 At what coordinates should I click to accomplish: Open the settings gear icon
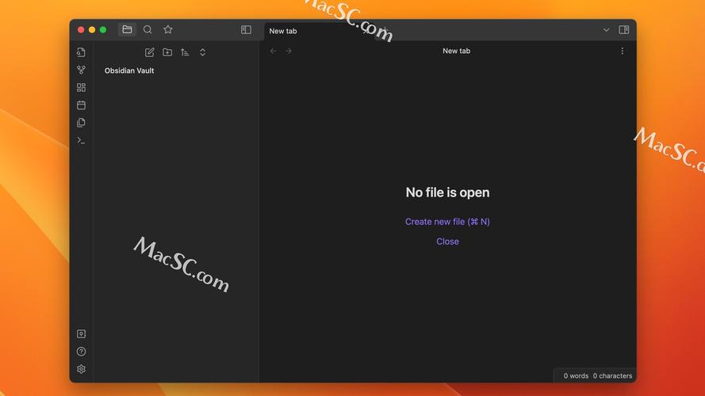(x=82, y=369)
